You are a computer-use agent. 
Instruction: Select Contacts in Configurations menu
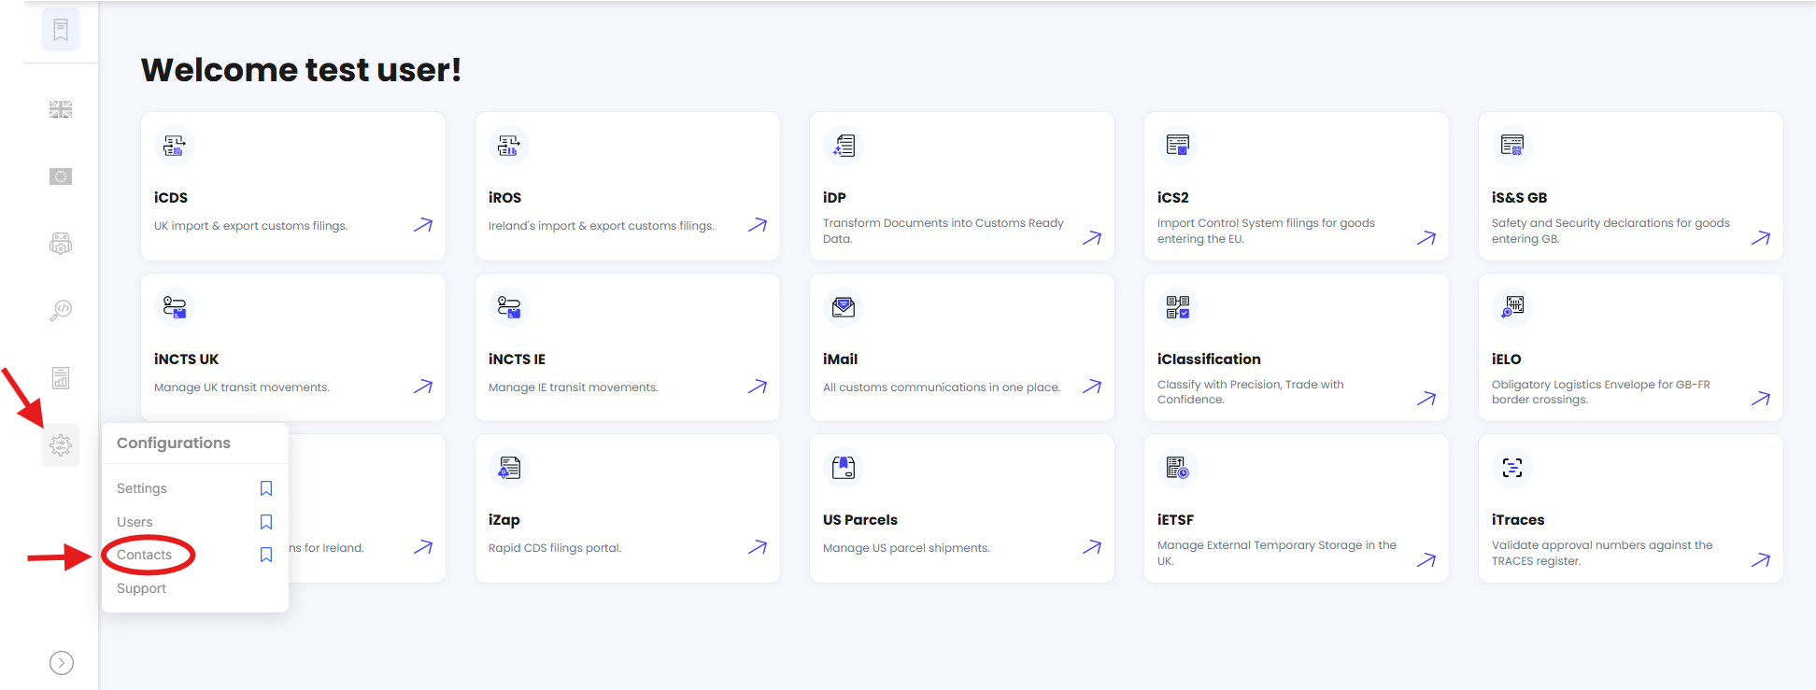tap(144, 555)
